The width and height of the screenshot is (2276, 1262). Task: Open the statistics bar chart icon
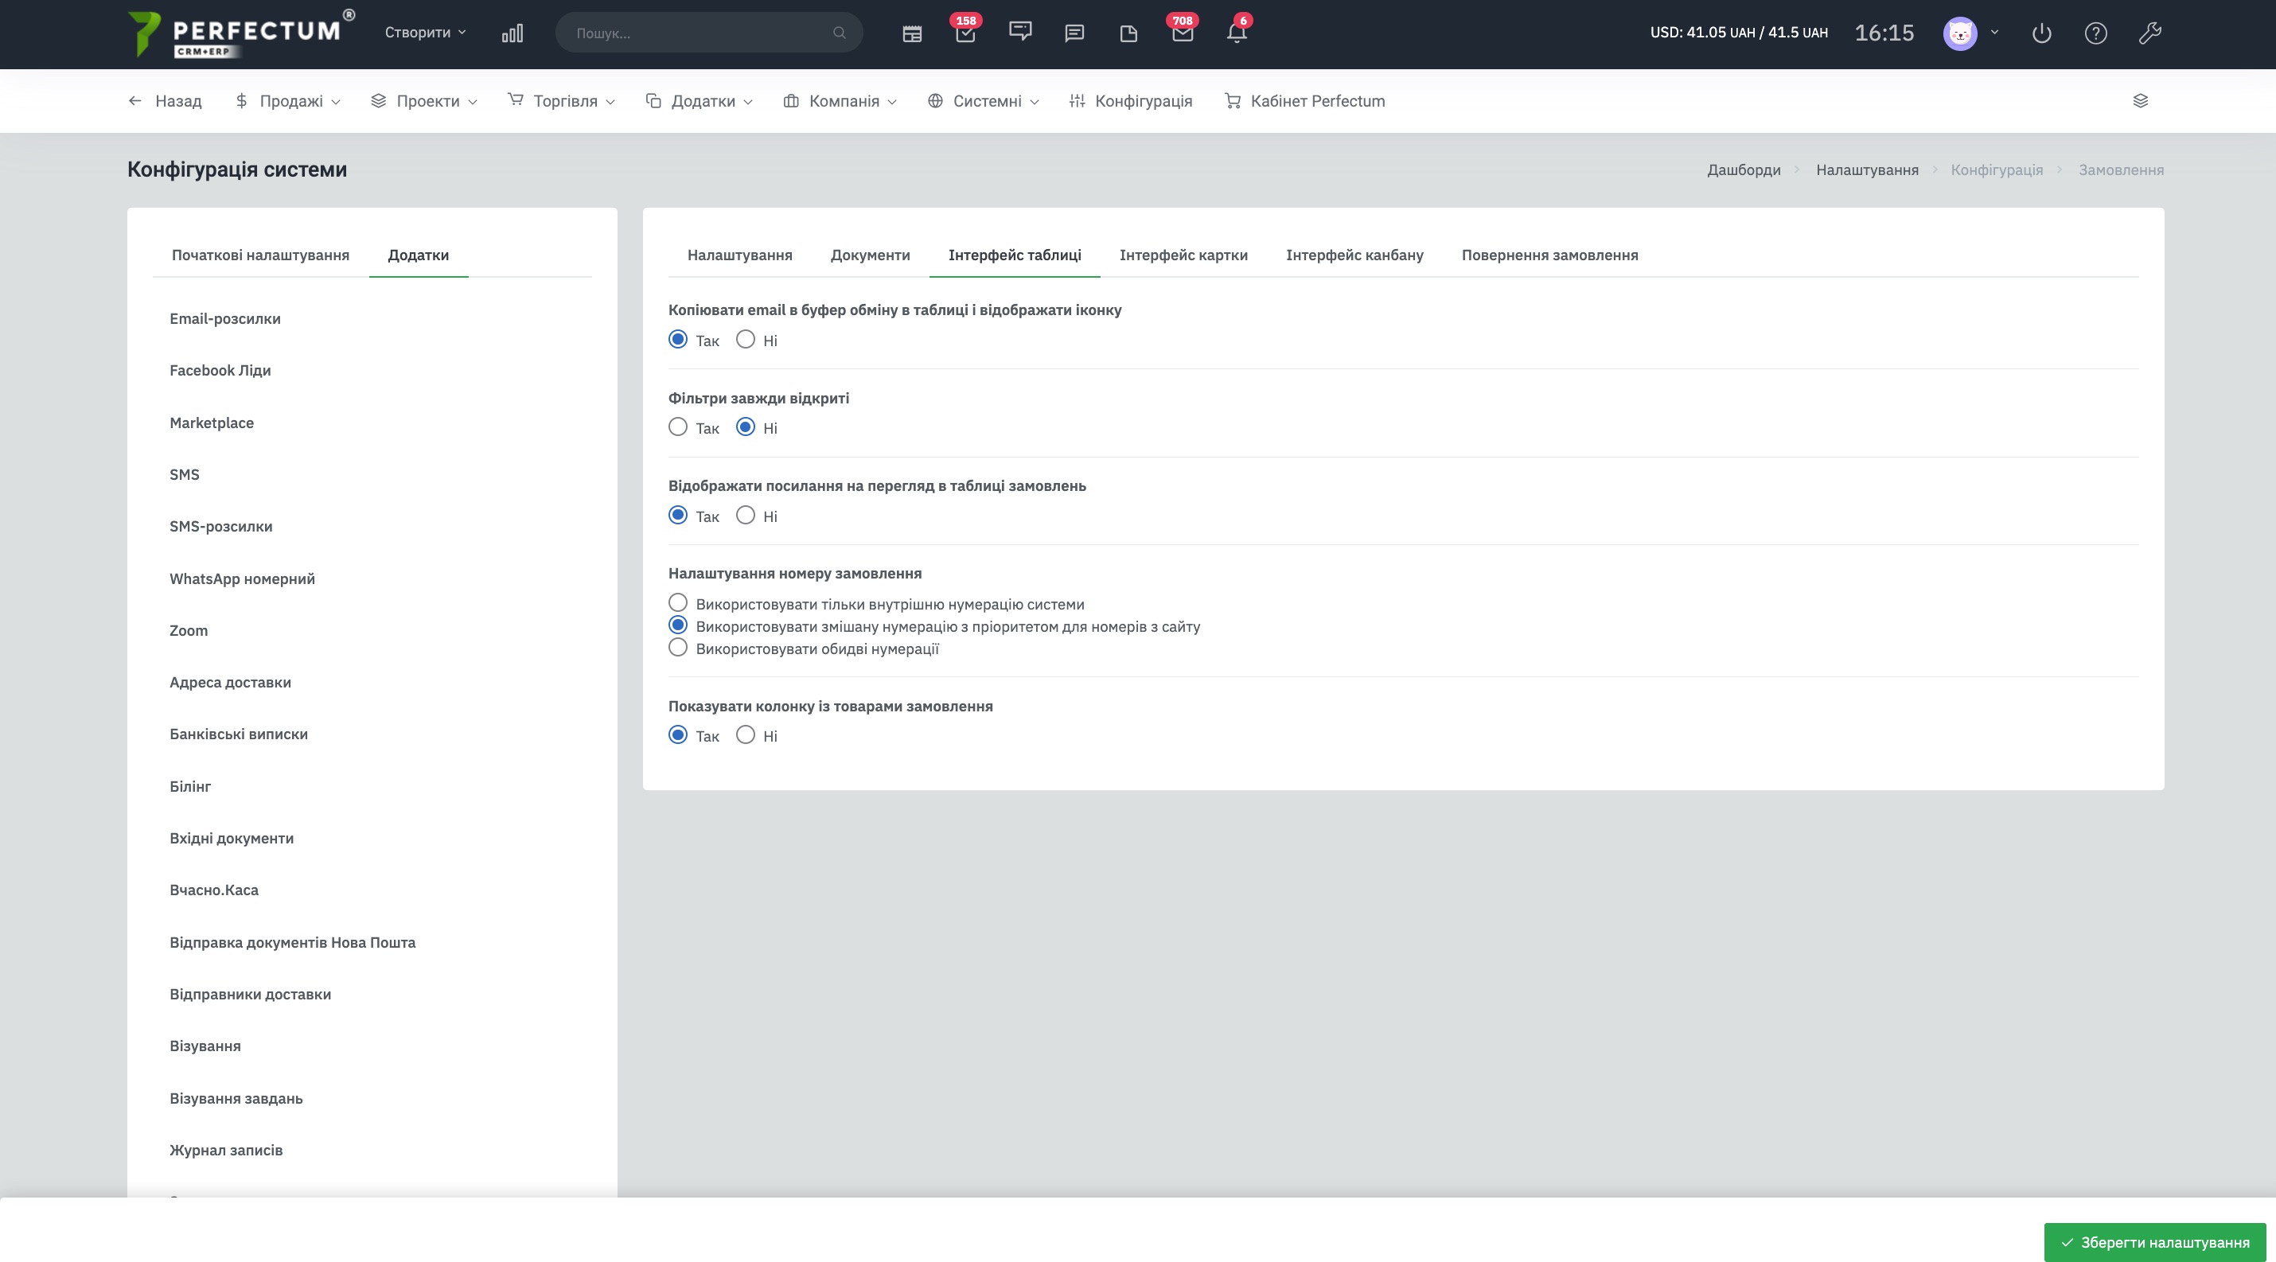coord(512,33)
